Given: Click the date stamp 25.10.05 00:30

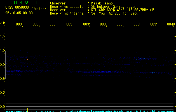Looking at the screenshot, I should (x=19, y=13).
